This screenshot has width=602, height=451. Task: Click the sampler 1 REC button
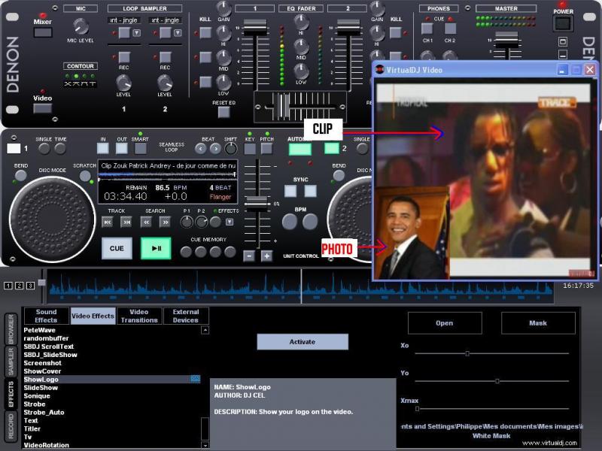coord(124,58)
